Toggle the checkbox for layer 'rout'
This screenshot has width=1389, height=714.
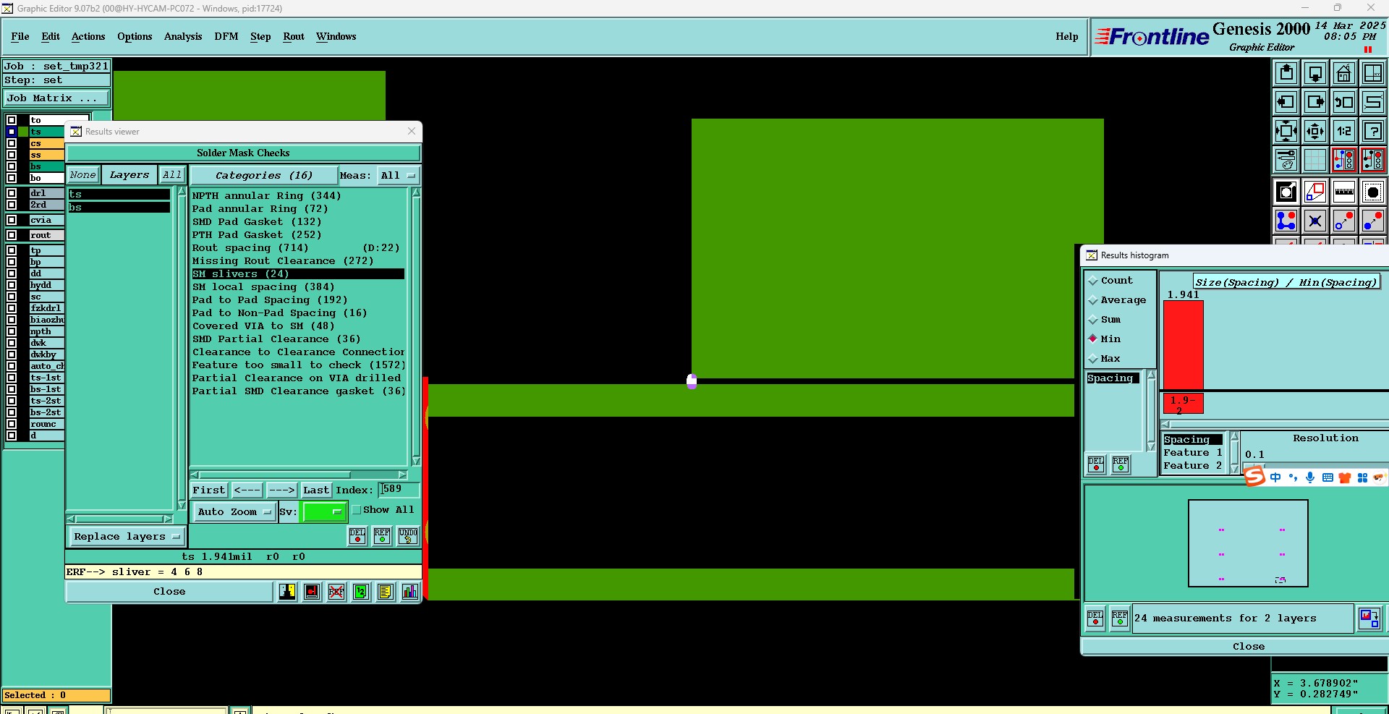12,235
